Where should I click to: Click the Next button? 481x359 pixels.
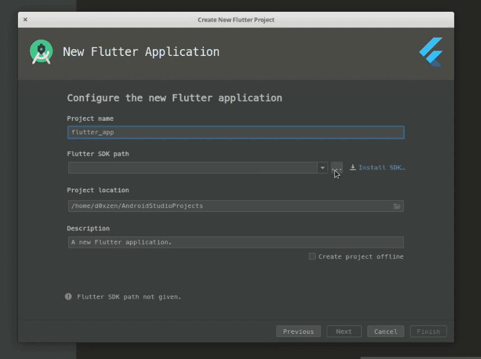coord(344,332)
